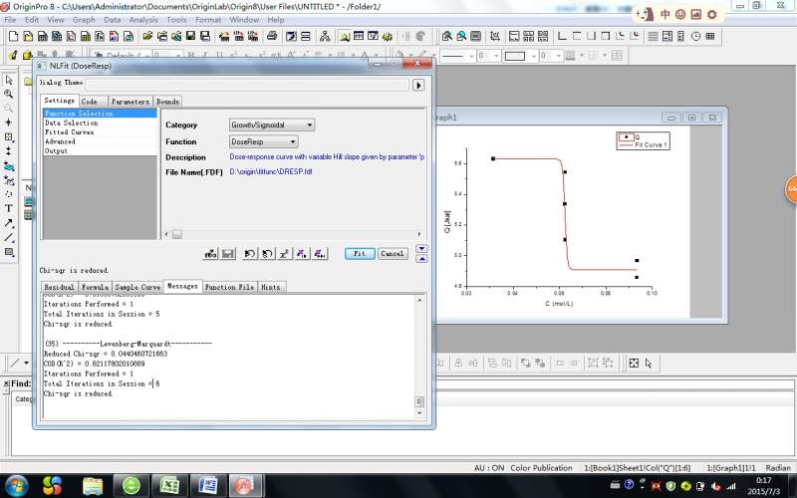Image resolution: width=797 pixels, height=498 pixels.
Task: Click the Create/Edit fitting function icon
Action: click(210, 254)
